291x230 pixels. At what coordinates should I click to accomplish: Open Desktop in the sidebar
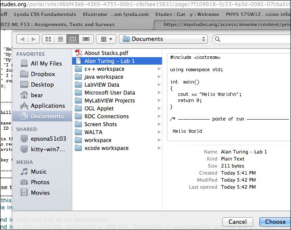[42, 85]
